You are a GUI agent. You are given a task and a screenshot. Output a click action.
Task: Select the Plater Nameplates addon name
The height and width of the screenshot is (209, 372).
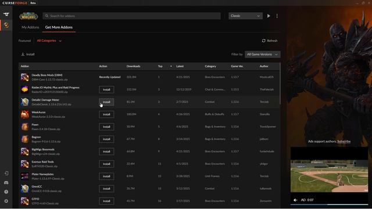point(42,174)
